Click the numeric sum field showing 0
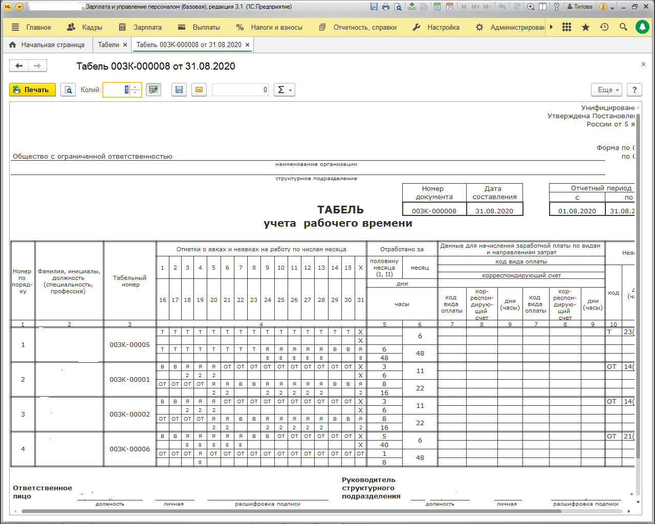This screenshot has width=655, height=524. [240, 90]
